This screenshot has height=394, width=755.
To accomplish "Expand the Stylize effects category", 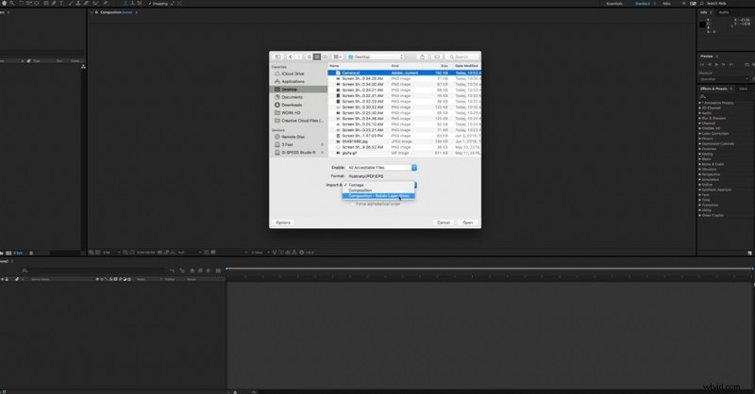I will pyautogui.click(x=700, y=185).
